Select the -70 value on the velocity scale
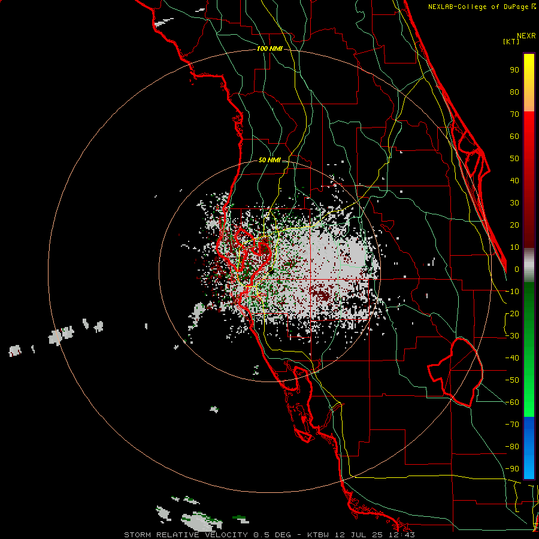The width and height of the screenshot is (539, 539). 512,425
